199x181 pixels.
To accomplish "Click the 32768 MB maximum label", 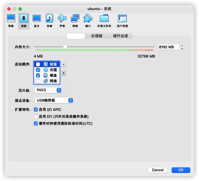I will [x=146, y=56].
